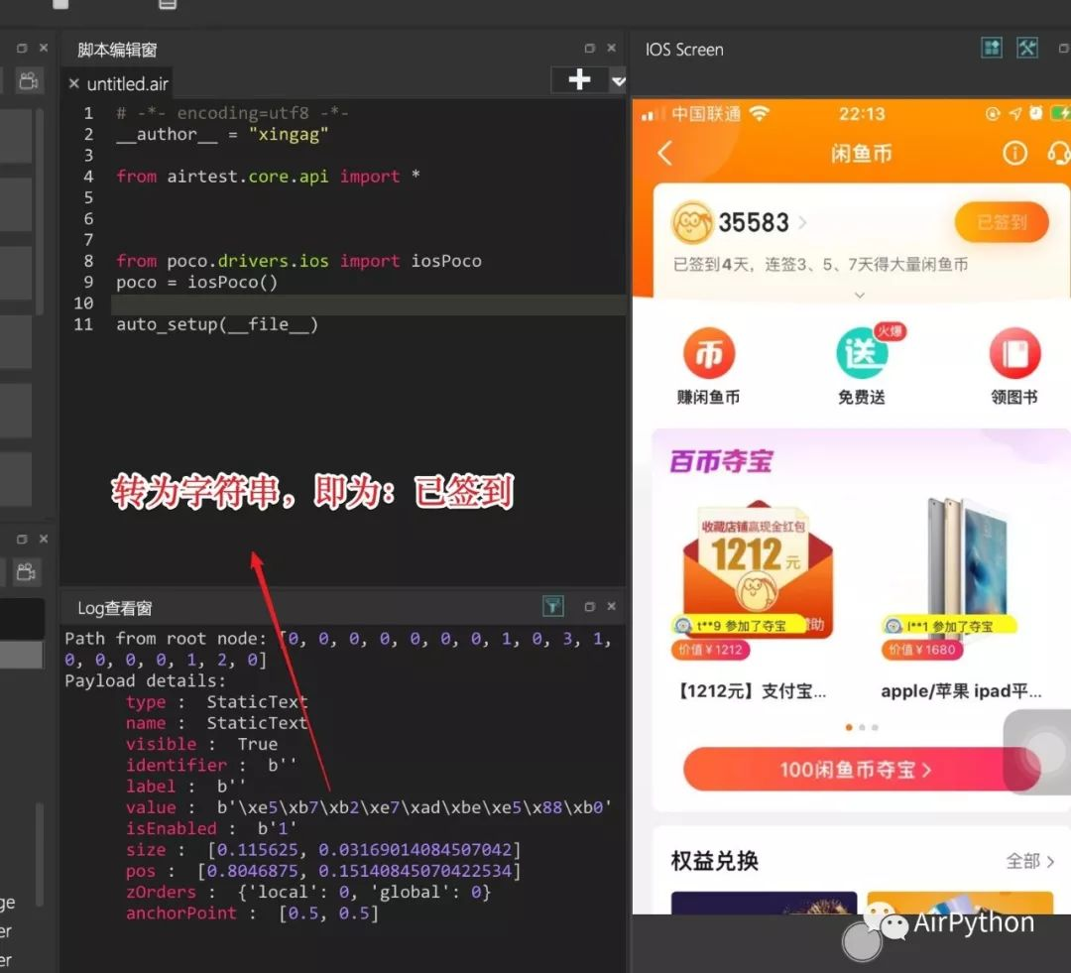Select the size row in log payload

click(x=323, y=850)
